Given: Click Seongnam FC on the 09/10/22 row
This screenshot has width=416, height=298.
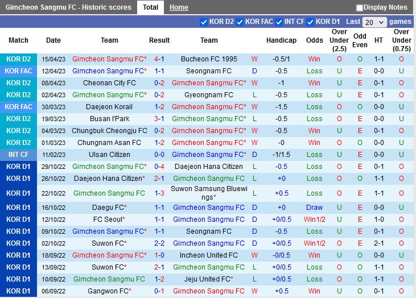Looking at the screenshot, I should [209, 231].
